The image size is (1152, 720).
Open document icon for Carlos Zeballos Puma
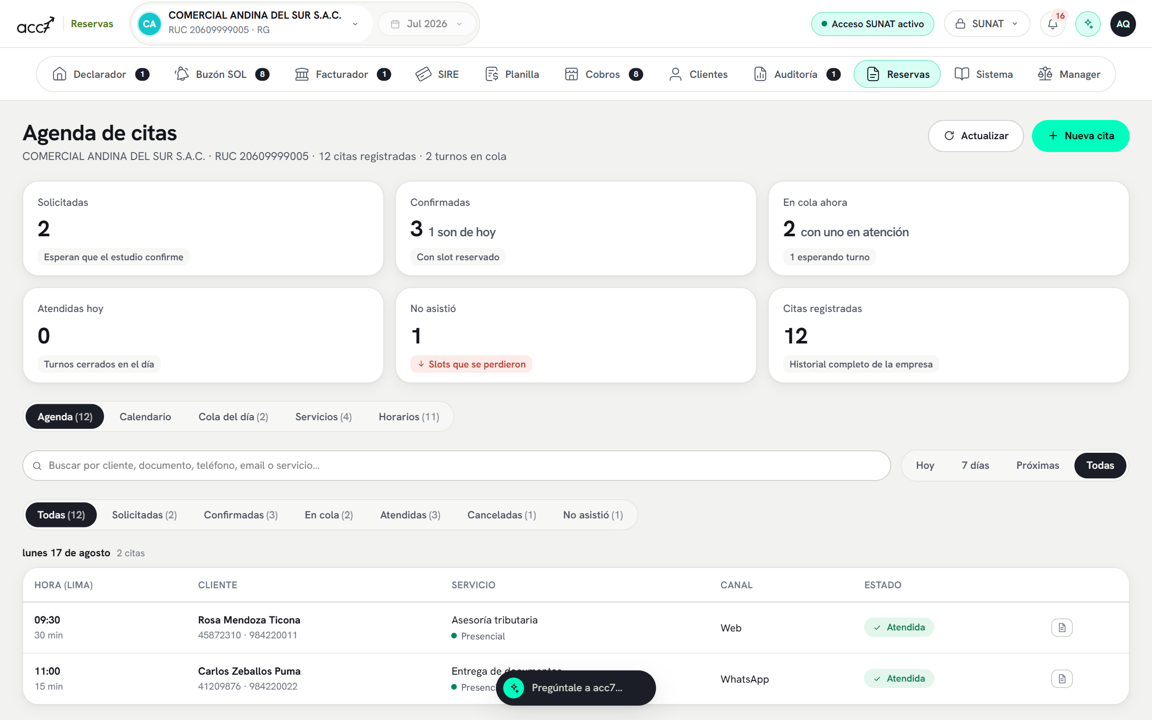click(1062, 679)
